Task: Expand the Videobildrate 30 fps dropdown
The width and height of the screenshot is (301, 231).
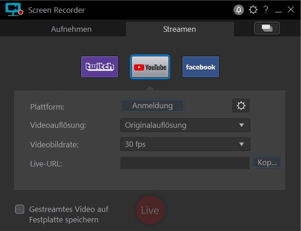Action: [185, 144]
